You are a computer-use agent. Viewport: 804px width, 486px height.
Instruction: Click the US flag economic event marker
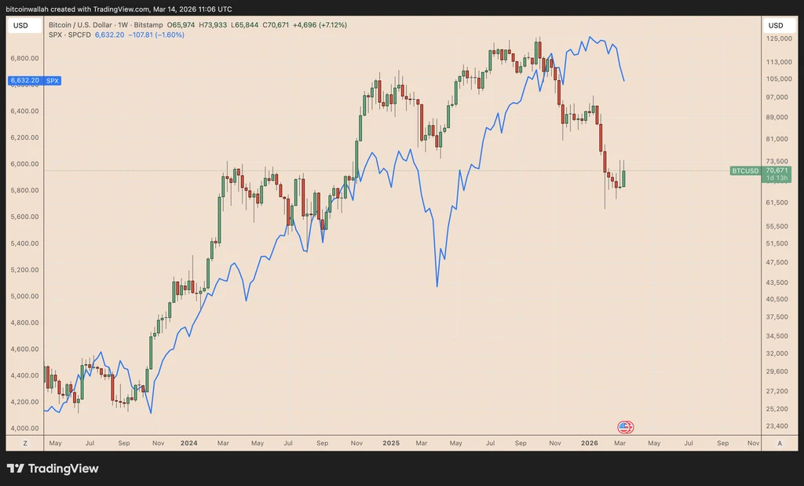(x=625, y=427)
